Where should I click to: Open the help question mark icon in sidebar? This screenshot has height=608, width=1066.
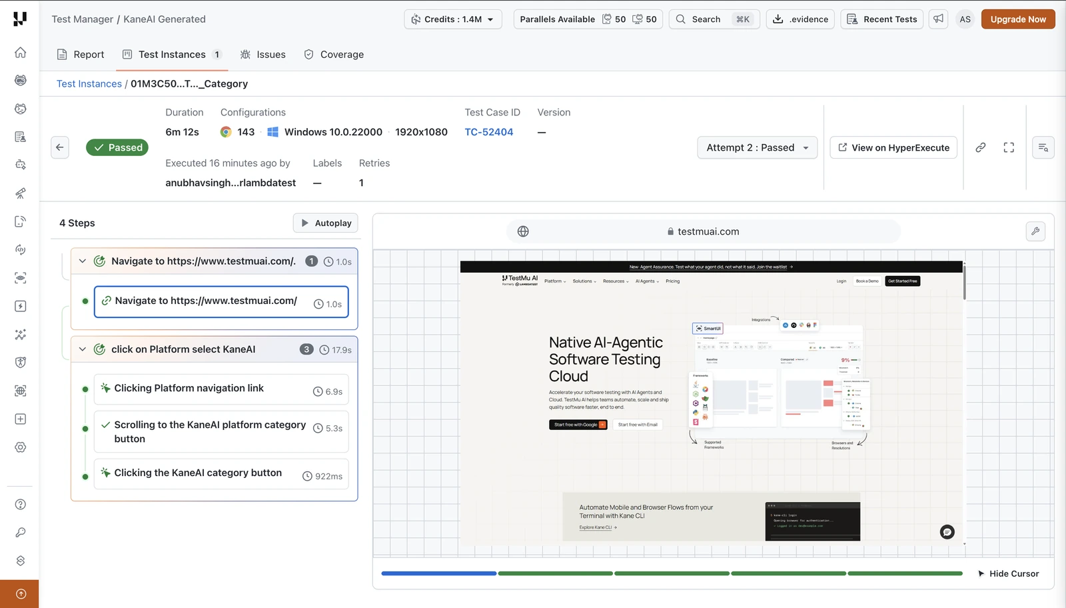pos(21,504)
